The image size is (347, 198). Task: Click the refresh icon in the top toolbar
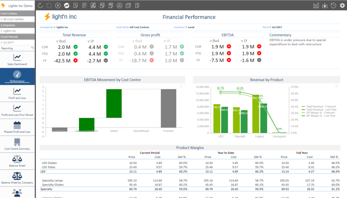pyautogui.click(x=40, y=5)
